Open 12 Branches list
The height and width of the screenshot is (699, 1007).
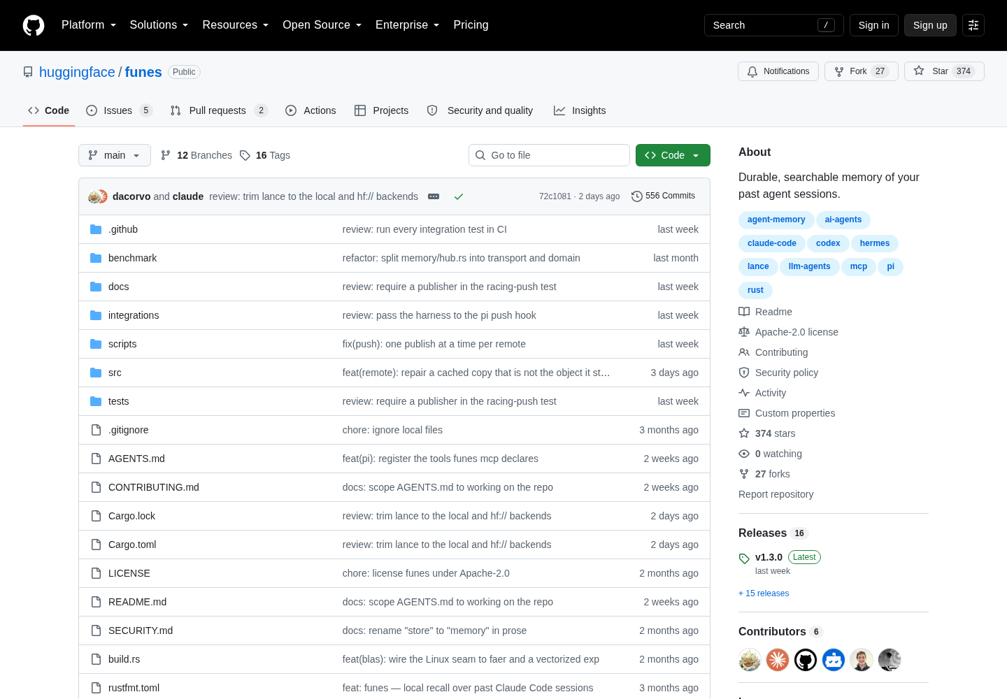[197, 155]
